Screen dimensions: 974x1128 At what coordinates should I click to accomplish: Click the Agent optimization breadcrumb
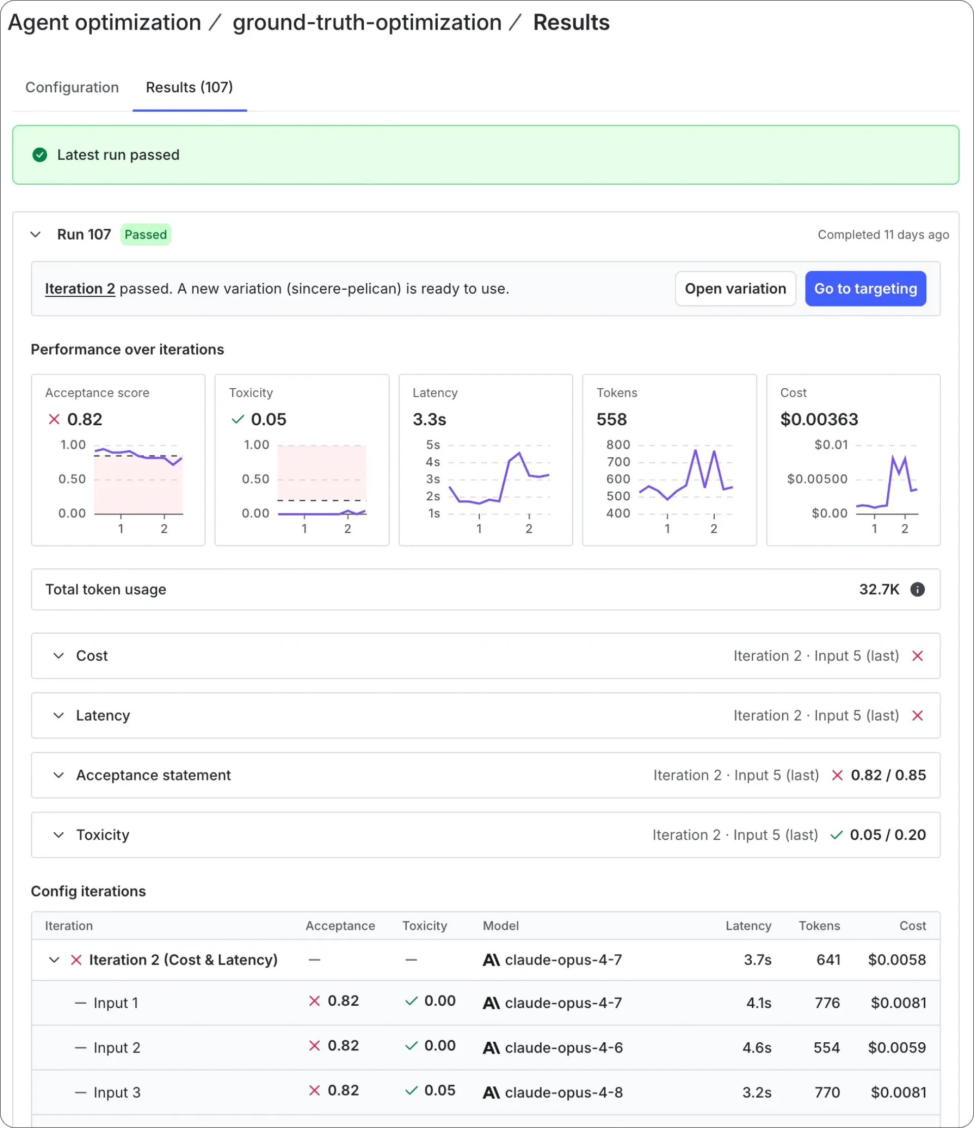pos(105,22)
